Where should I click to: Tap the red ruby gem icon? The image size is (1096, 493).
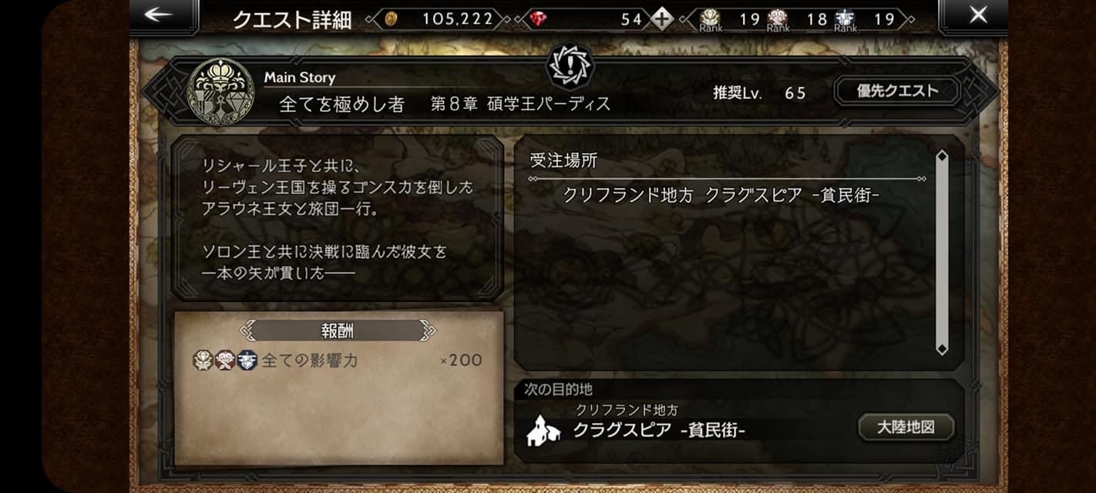(x=538, y=18)
